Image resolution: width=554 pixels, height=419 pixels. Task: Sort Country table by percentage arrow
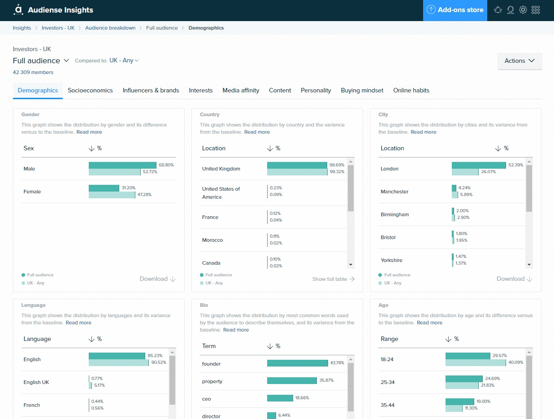(x=270, y=148)
